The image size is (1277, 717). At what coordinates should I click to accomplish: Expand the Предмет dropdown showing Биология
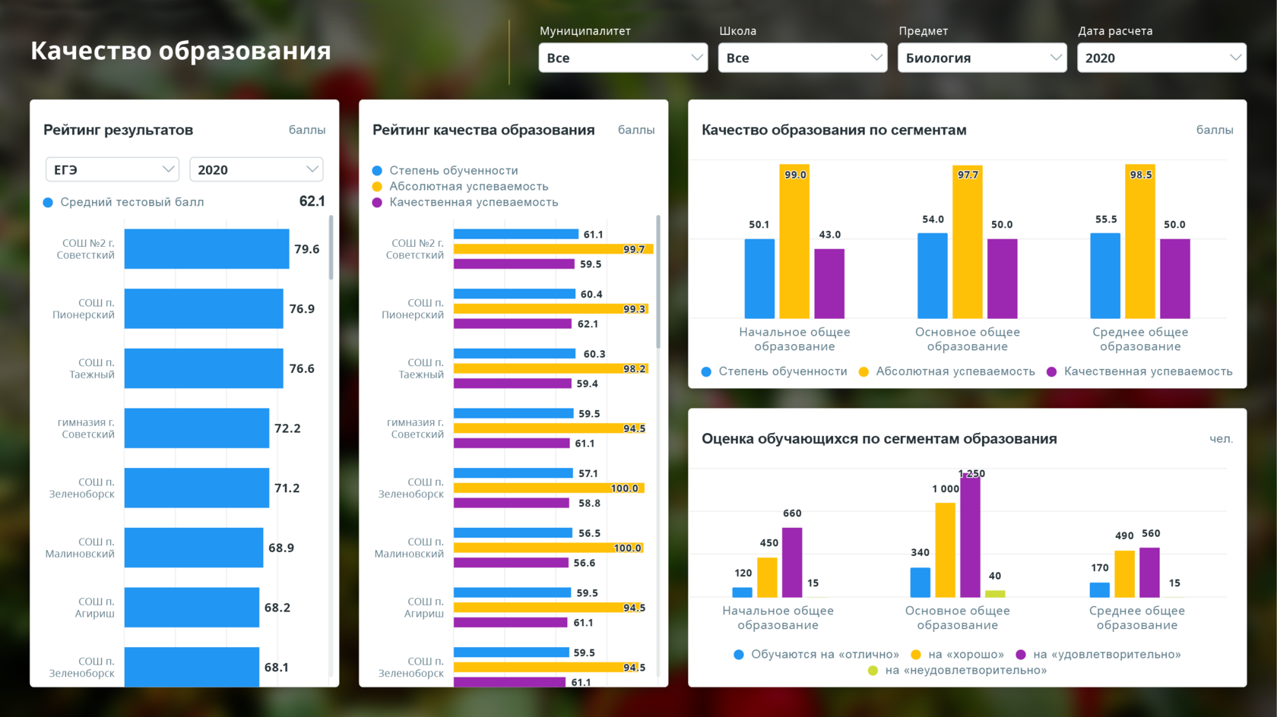(981, 58)
